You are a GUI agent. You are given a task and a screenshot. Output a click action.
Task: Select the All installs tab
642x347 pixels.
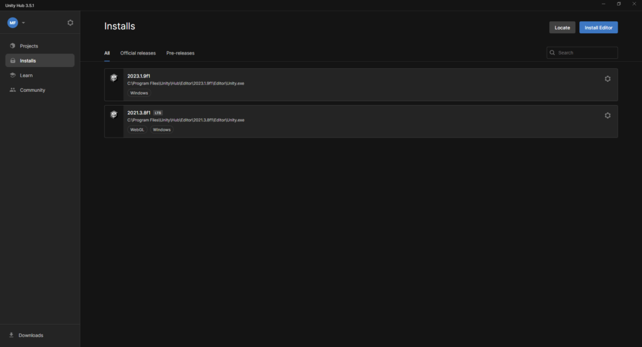(107, 53)
